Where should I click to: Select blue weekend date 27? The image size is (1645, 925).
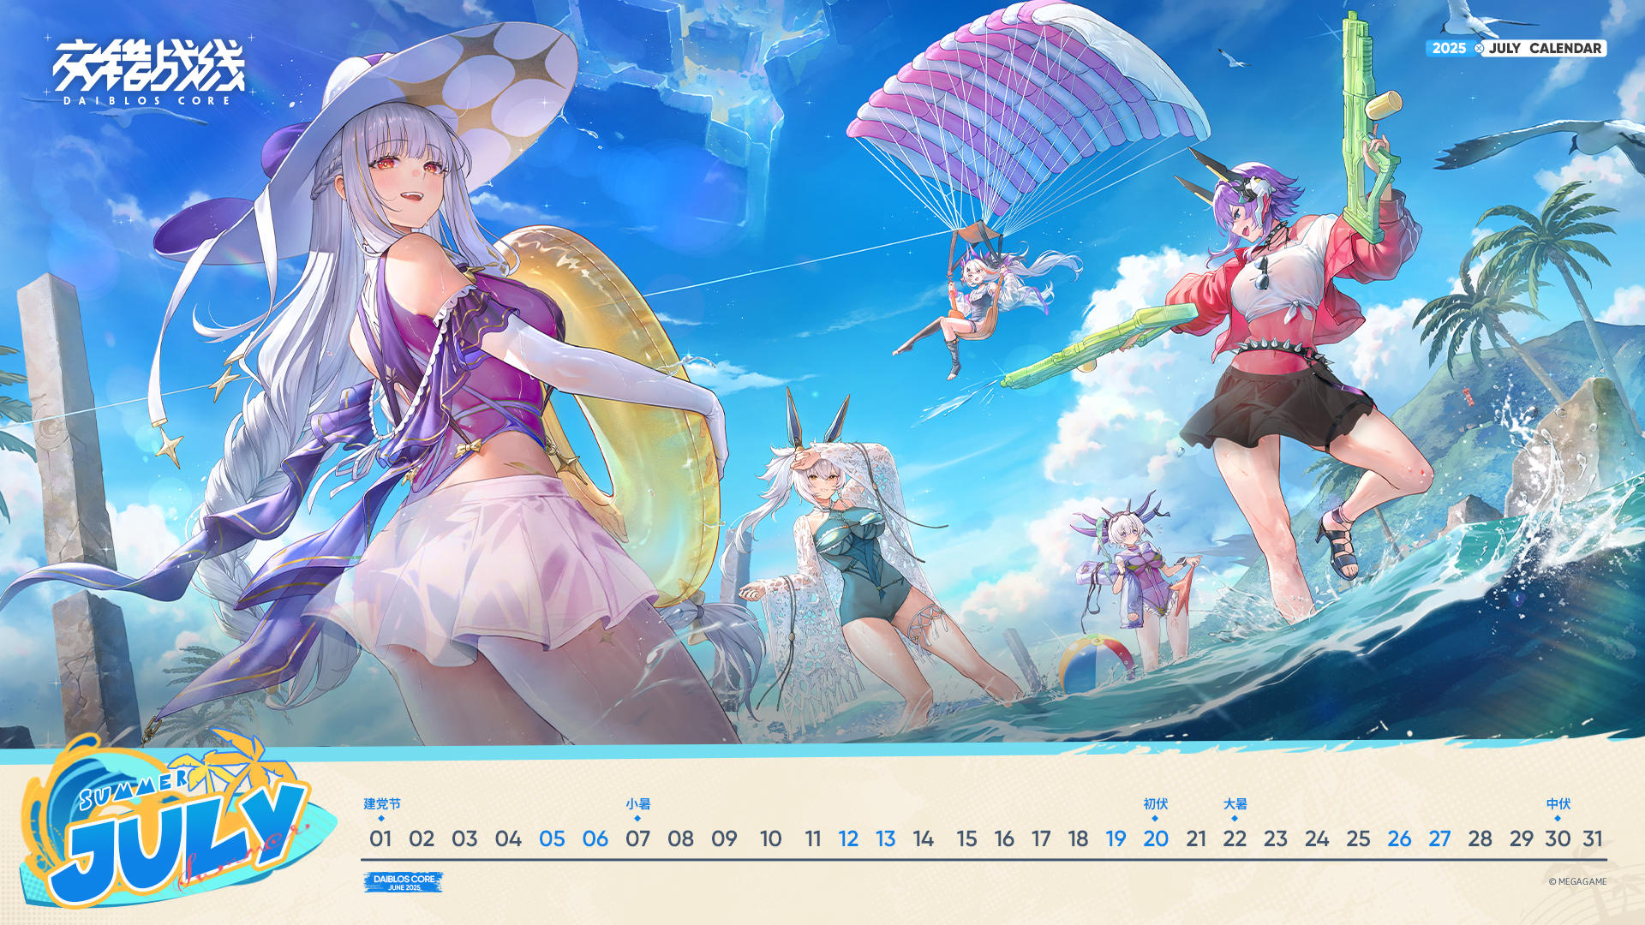pos(1439,838)
